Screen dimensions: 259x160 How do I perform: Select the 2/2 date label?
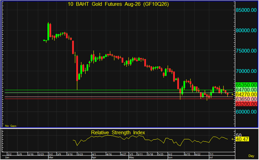9,154
